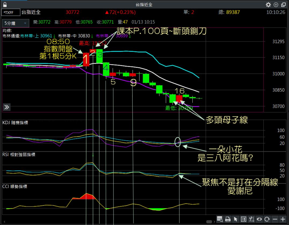Toggle the window restore icon in title bar
This screenshot has height=225, width=289.
[x=284, y=5]
